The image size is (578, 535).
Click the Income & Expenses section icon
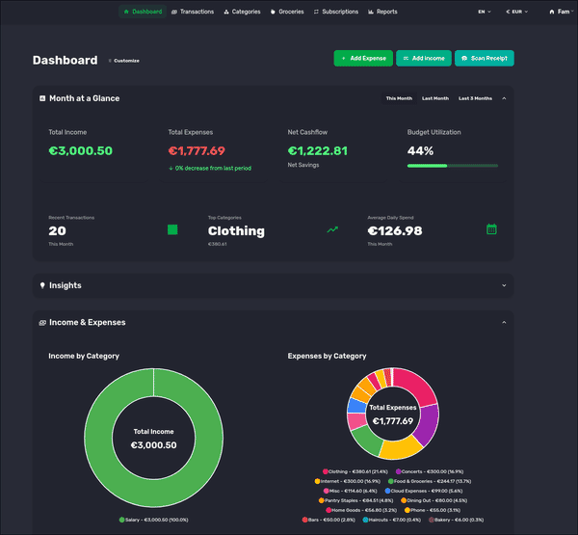coord(42,323)
